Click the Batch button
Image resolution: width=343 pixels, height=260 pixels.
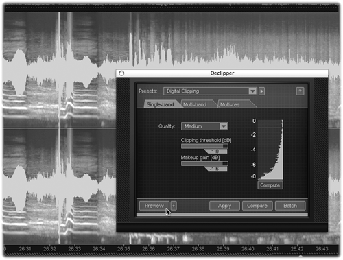(290, 206)
